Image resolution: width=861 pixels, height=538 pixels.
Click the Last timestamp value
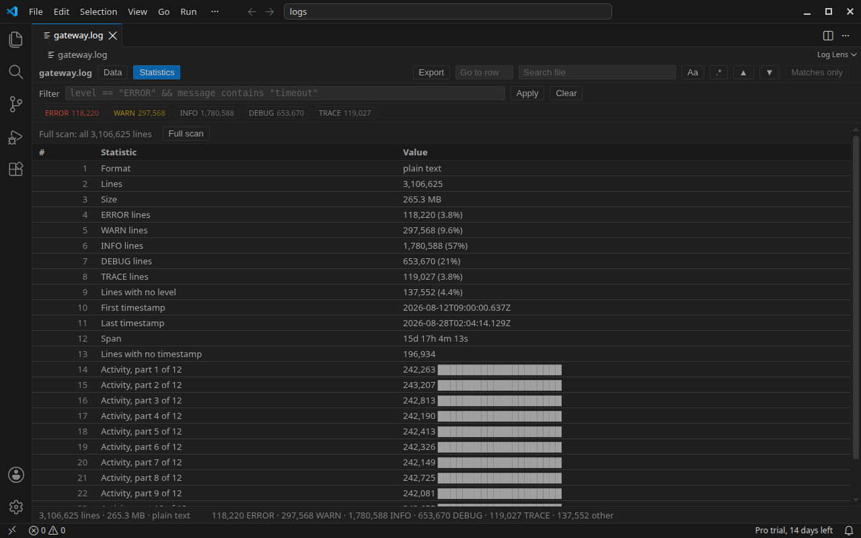click(x=457, y=323)
